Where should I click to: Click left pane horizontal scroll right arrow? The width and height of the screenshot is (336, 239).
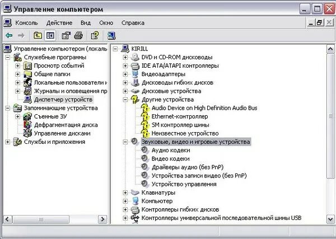(x=102, y=219)
